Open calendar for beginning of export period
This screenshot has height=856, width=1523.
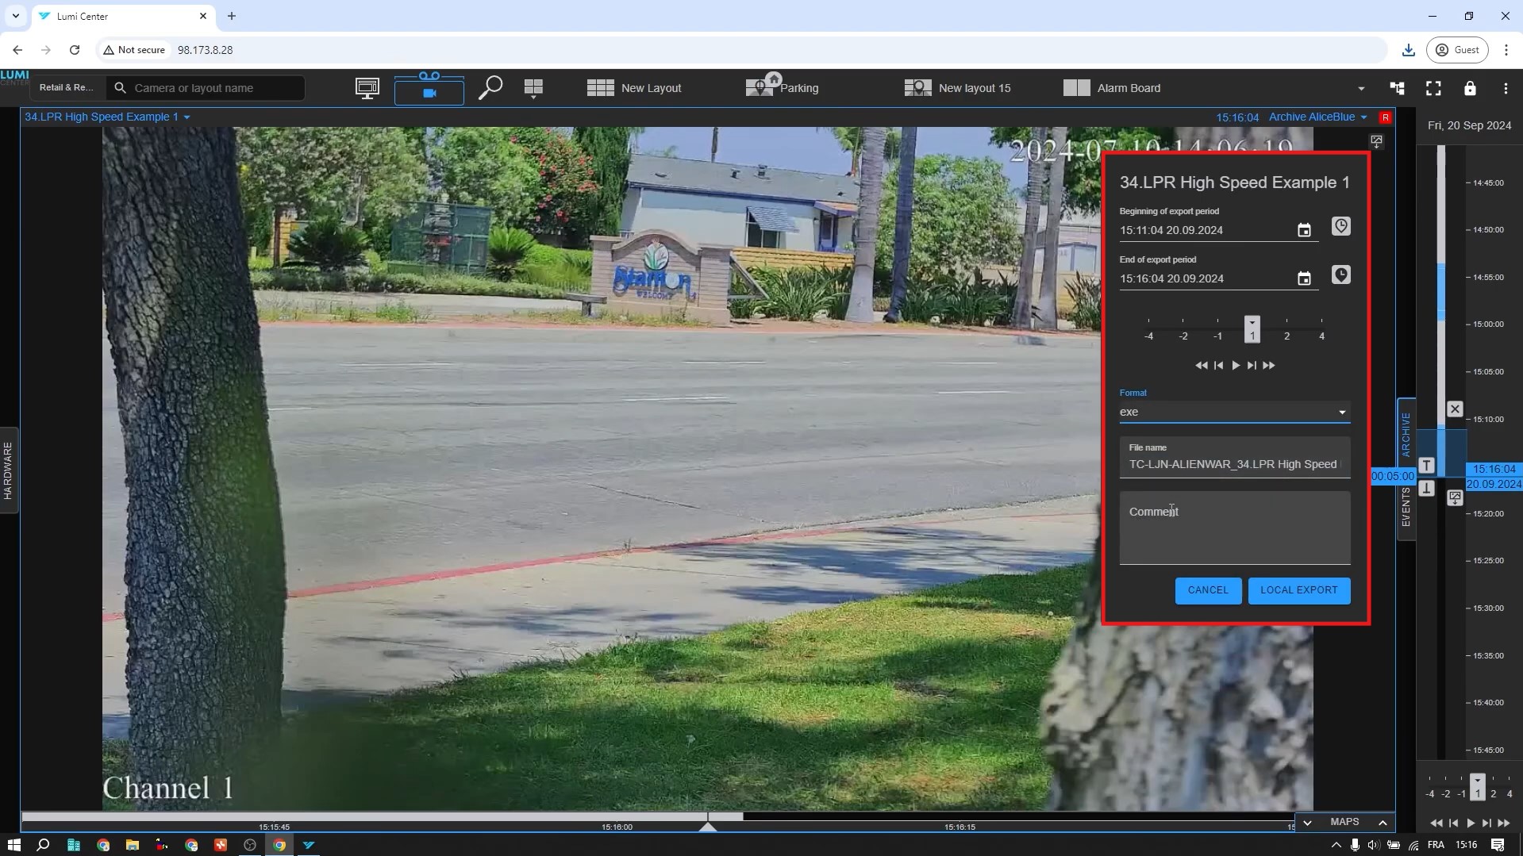[x=1304, y=230]
